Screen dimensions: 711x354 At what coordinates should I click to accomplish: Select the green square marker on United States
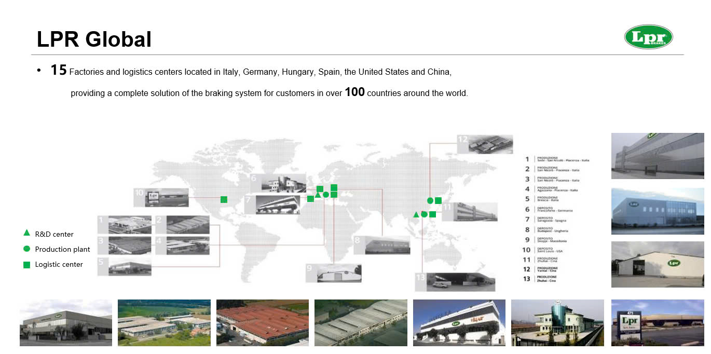pyautogui.click(x=224, y=199)
